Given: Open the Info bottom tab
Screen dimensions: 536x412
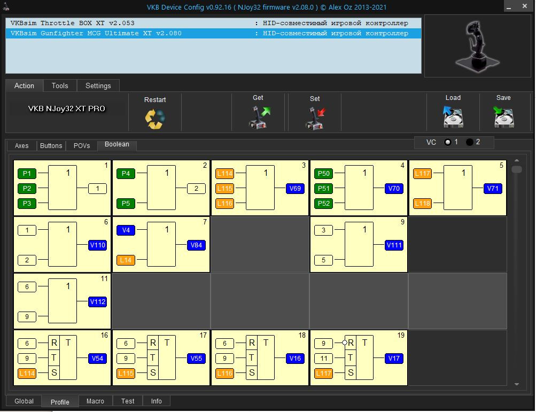Looking at the screenshot, I should (156, 401).
